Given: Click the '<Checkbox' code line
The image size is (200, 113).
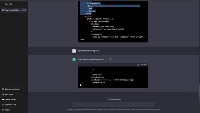Looking at the screenshot, I should [95, 24].
